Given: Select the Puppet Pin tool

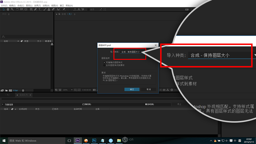Looking at the screenshot, I should point(64,9).
